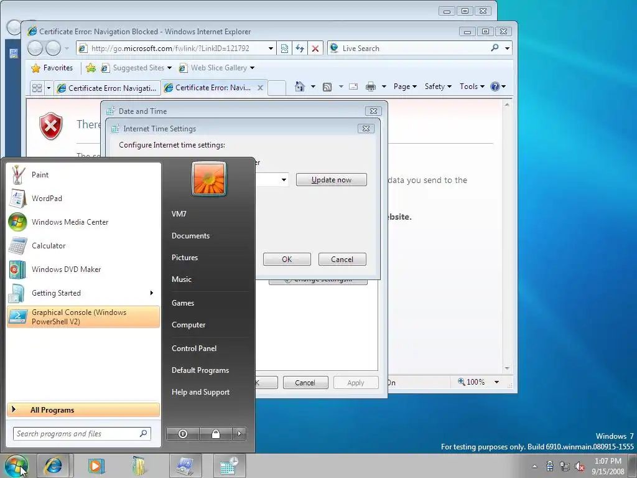
Task: Expand the Getting Started submenu arrow
Action: click(152, 293)
